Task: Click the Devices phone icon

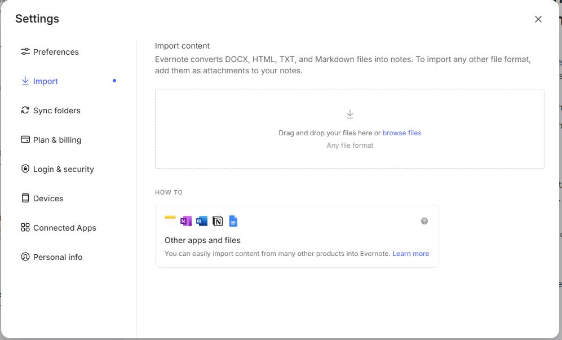Action: (x=25, y=198)
